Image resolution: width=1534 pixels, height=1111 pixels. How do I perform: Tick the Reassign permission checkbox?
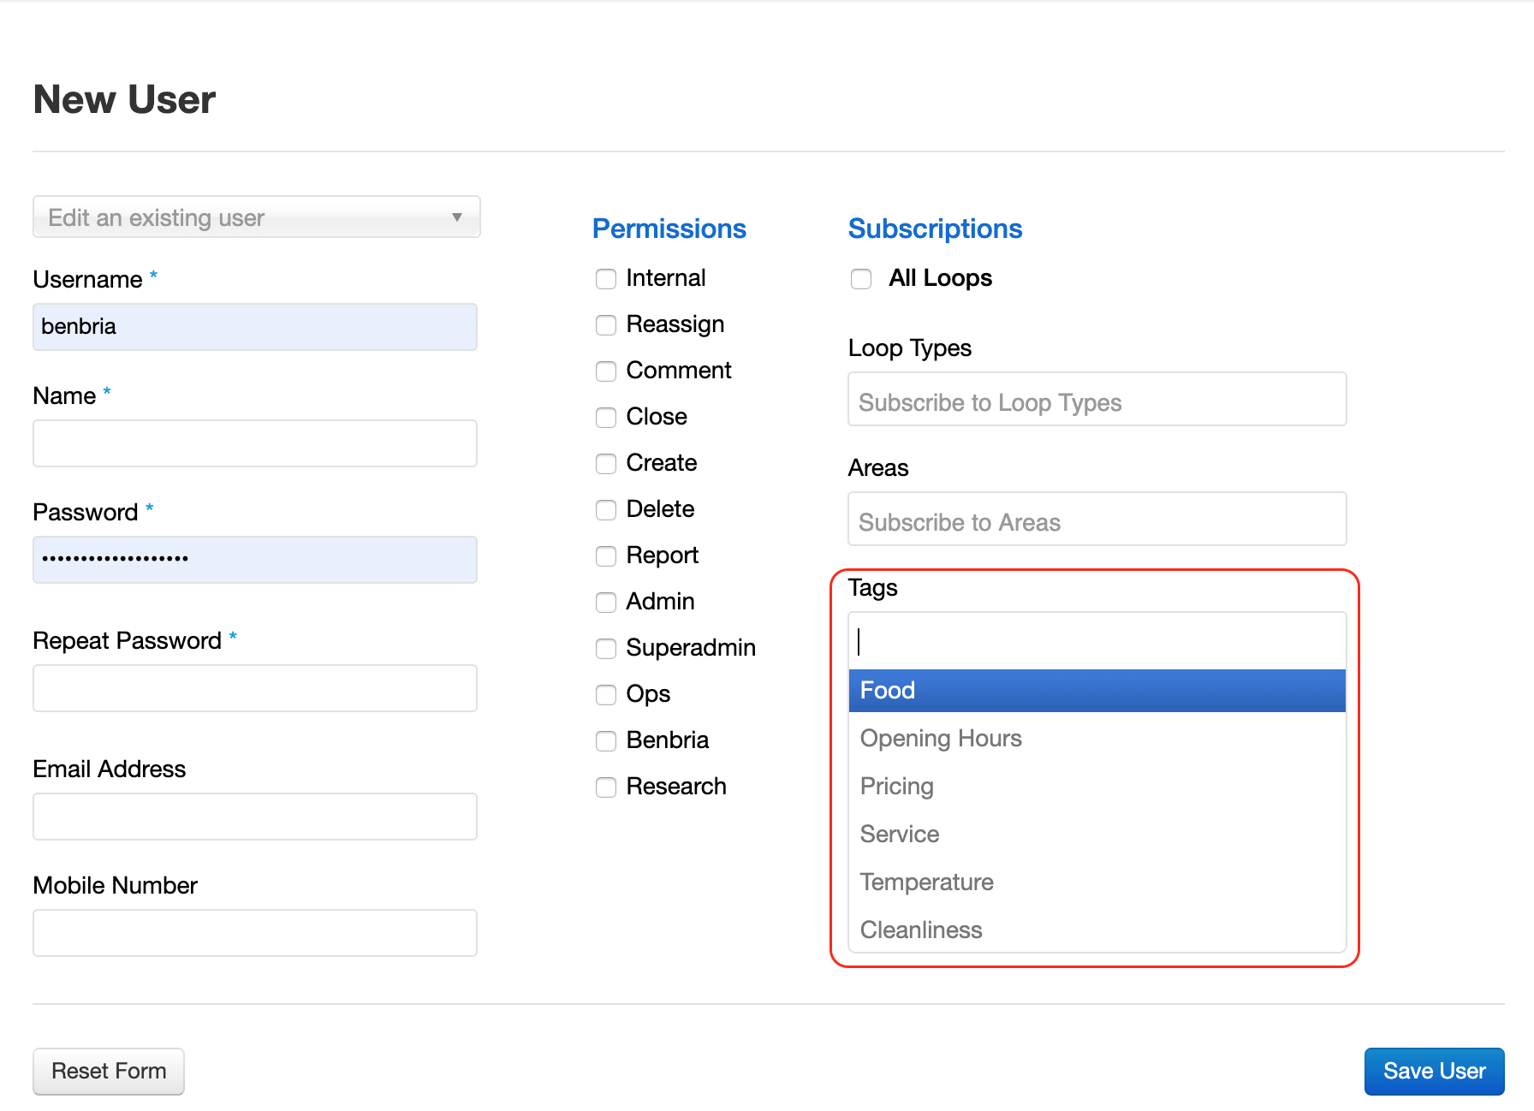606,325
